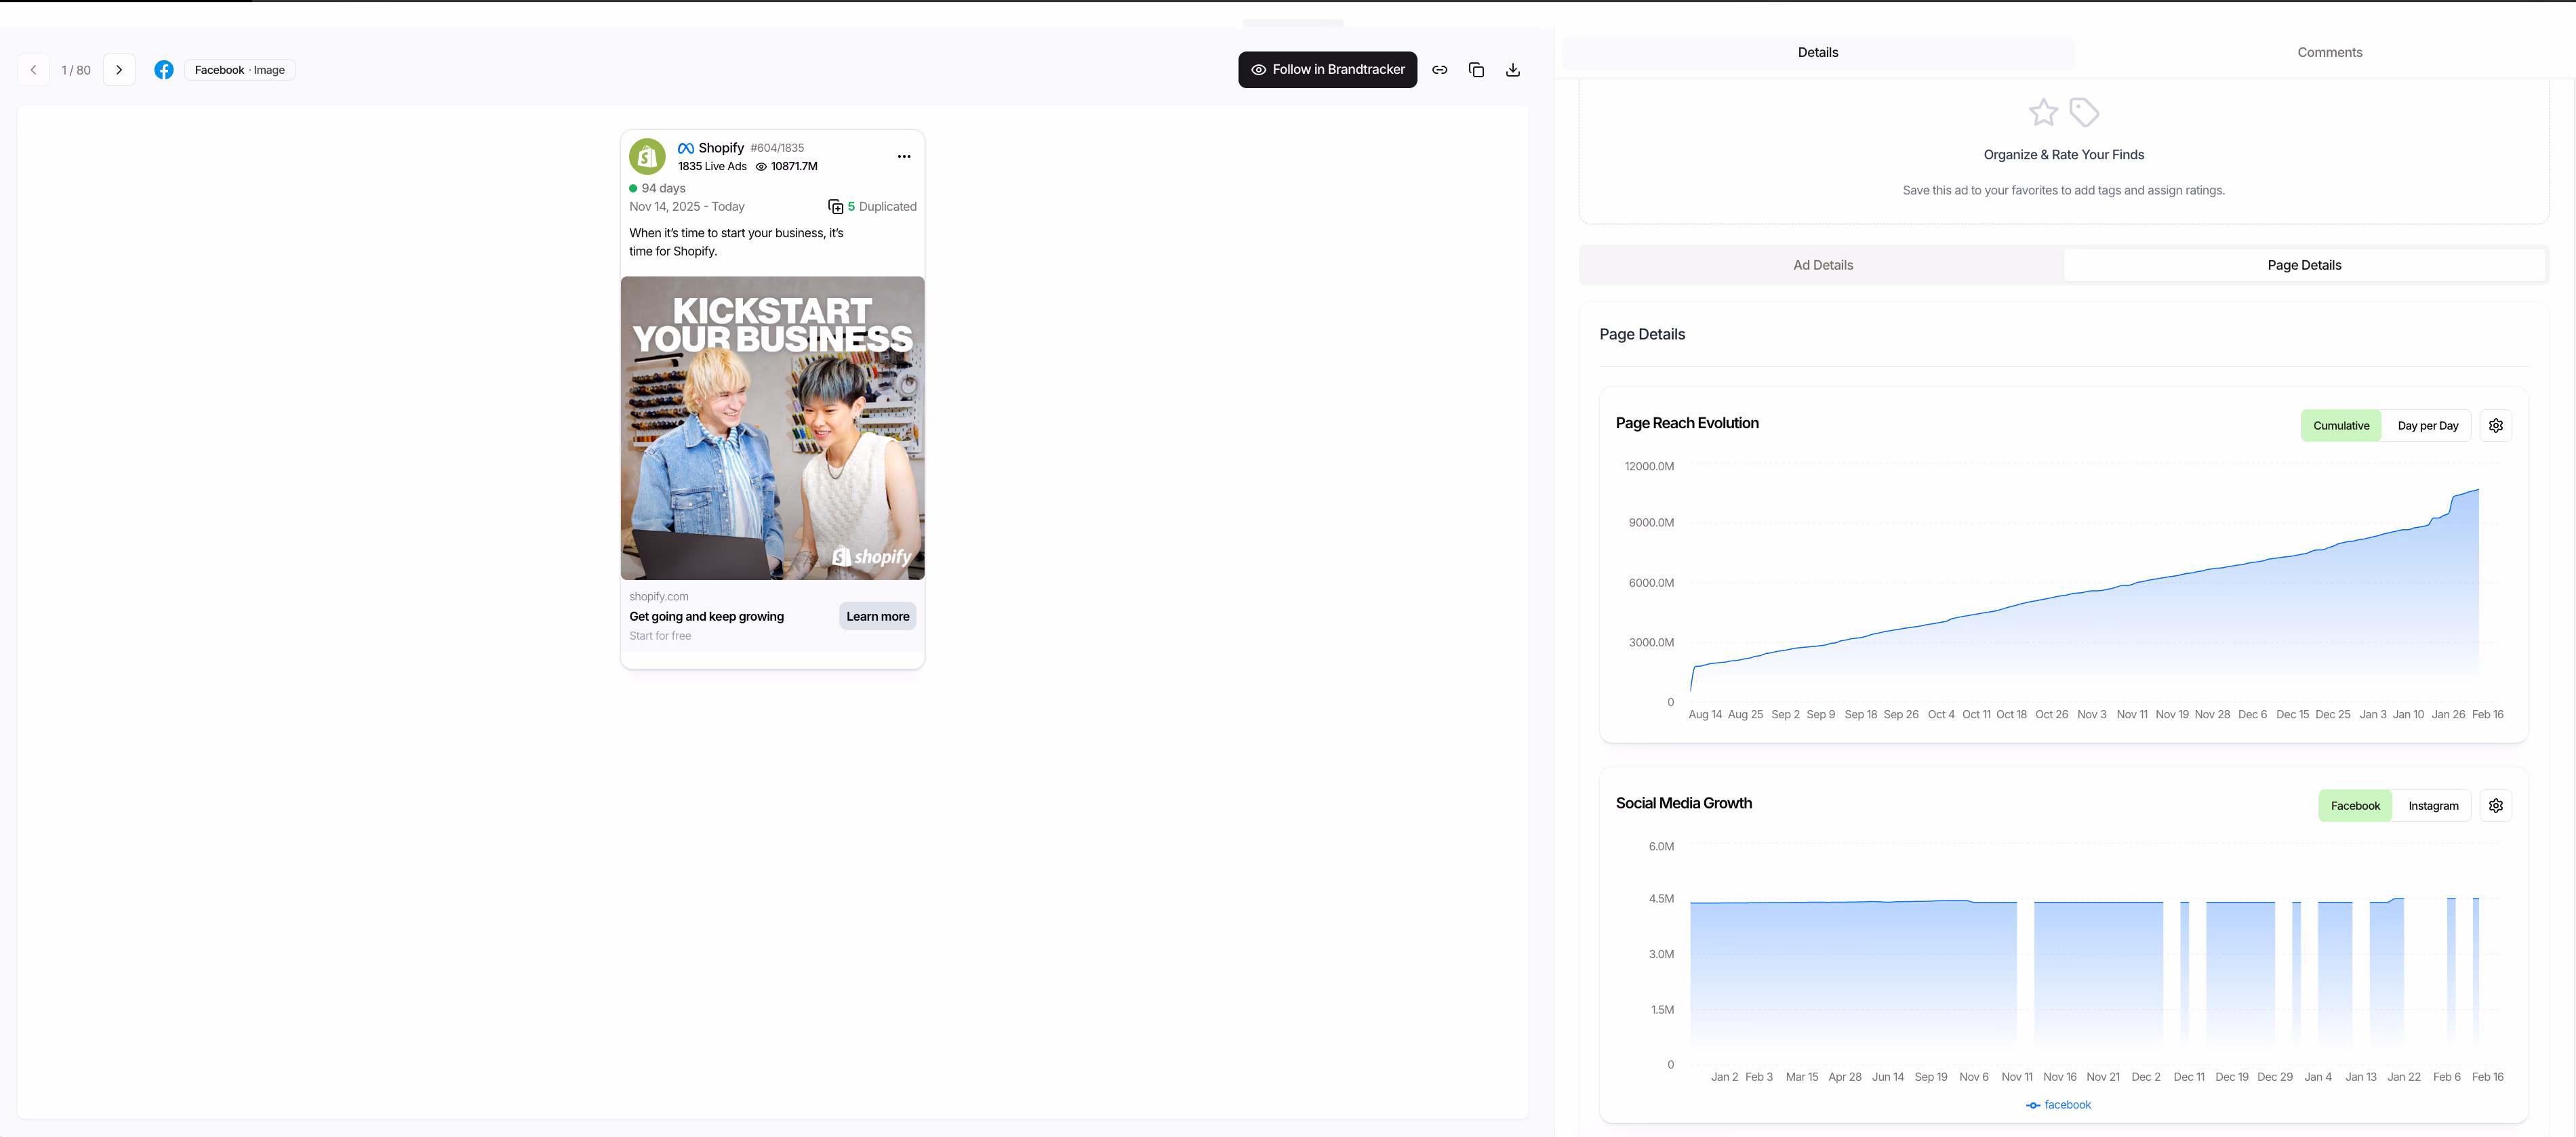Switch to the Comments tab
This screenshot has width=2576, height=1137.
pyautogui.click(x=2329, y=52)
